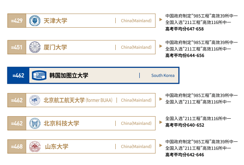Screen dimensions: 244x165
Task: Click the 山东大学 red emblem
Action: tap(35, 147)
